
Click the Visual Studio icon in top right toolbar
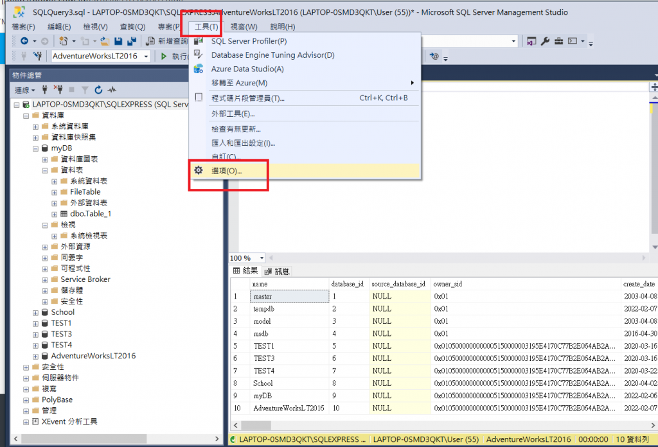click(x=531, y=41)
